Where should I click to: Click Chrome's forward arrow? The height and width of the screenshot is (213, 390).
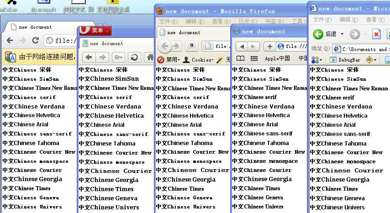[x=22, y=40]
